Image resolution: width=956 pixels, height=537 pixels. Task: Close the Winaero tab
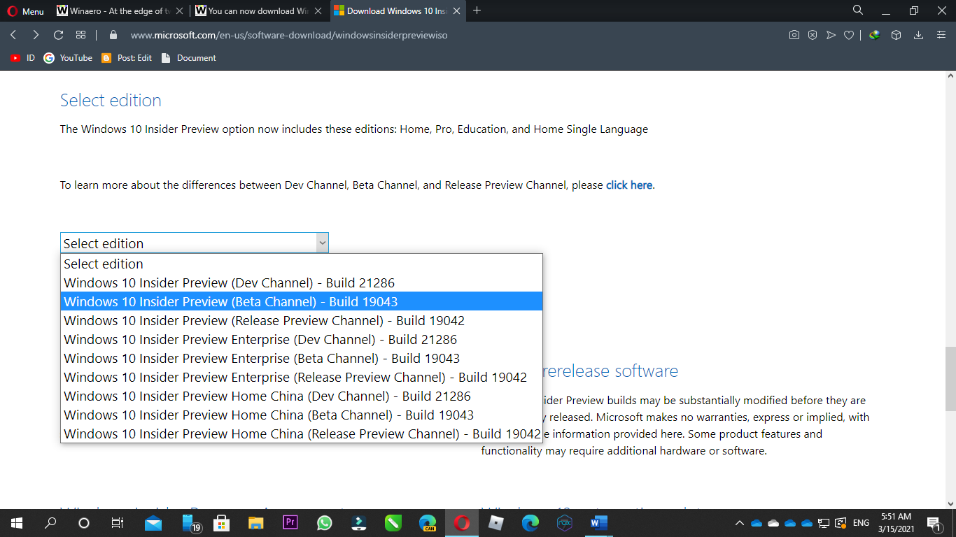coord(179,11)
